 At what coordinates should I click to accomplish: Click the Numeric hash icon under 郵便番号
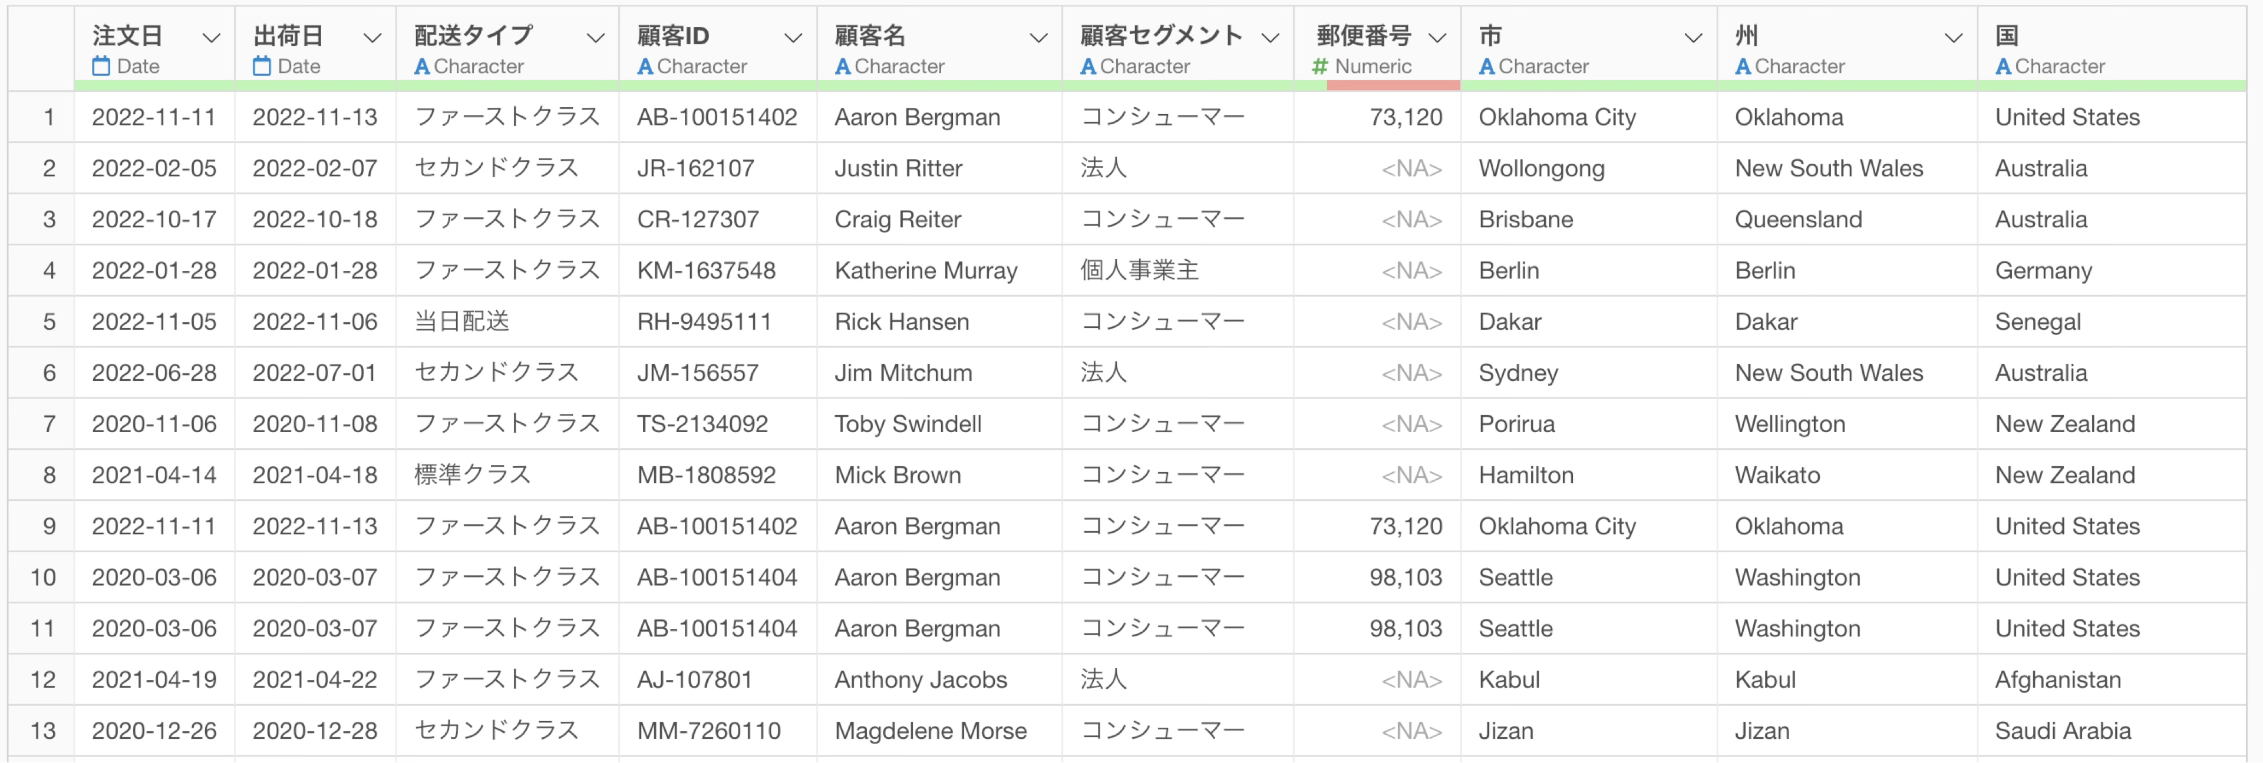tap(1319, 66)
